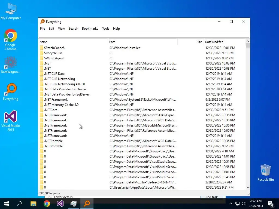Sort results by Path column header
The width and height of the screenshot is (279, 209).
(143, 42)
